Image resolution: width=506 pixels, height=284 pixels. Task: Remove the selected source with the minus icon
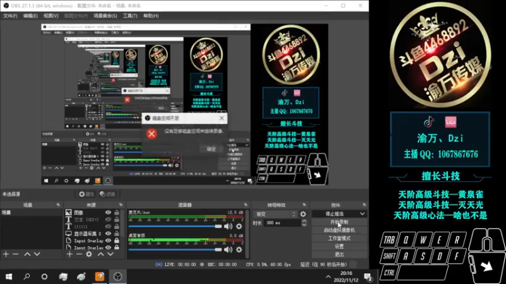[79, 254]
